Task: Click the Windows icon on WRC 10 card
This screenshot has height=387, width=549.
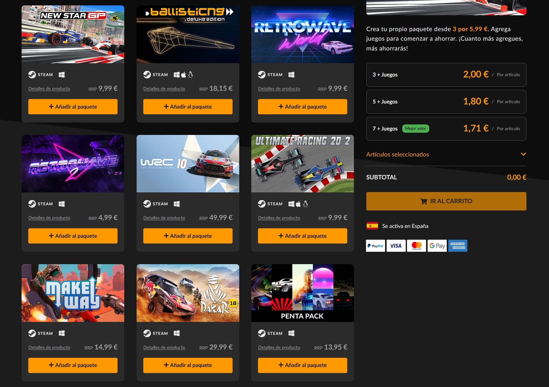Action: (177, 204)
